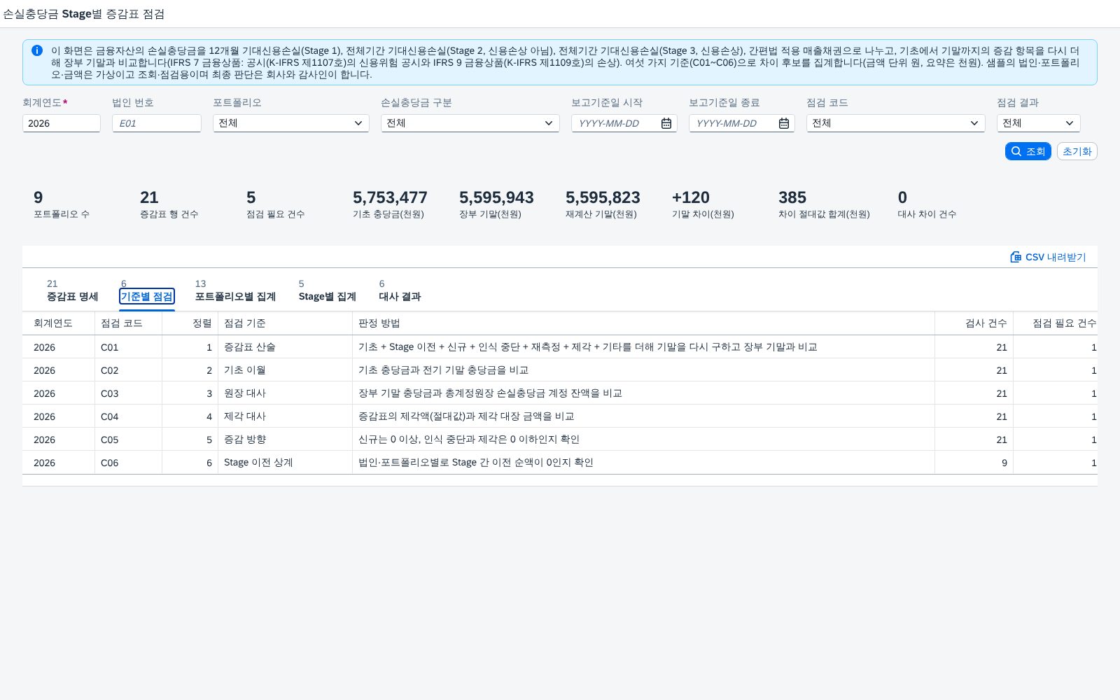Click the 조회 search button

1028,151
